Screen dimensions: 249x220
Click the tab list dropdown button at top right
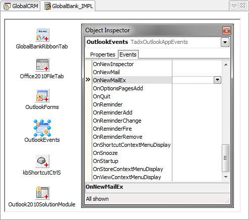tap(234, 6)
